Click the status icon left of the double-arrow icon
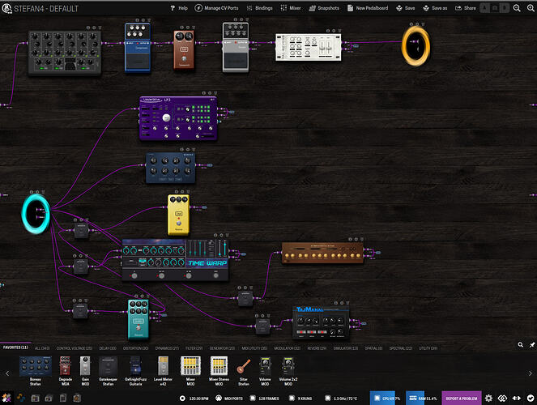537x405 pixels. click(502, 399)
